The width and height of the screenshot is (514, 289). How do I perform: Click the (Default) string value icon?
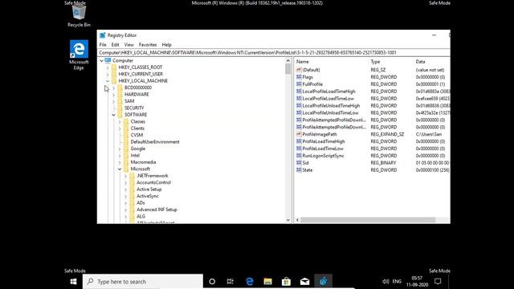click(x=299, y=70)
